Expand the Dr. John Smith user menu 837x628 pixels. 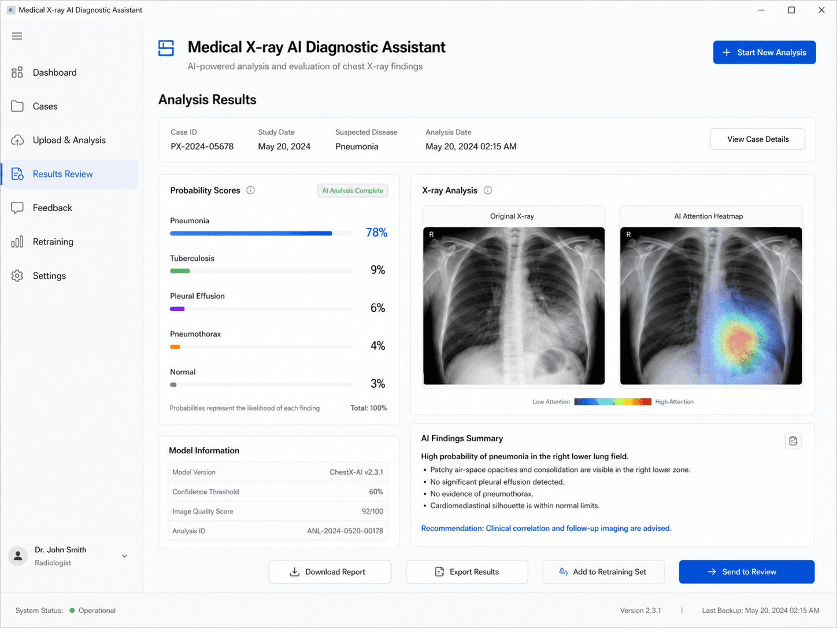coord(124,556)
